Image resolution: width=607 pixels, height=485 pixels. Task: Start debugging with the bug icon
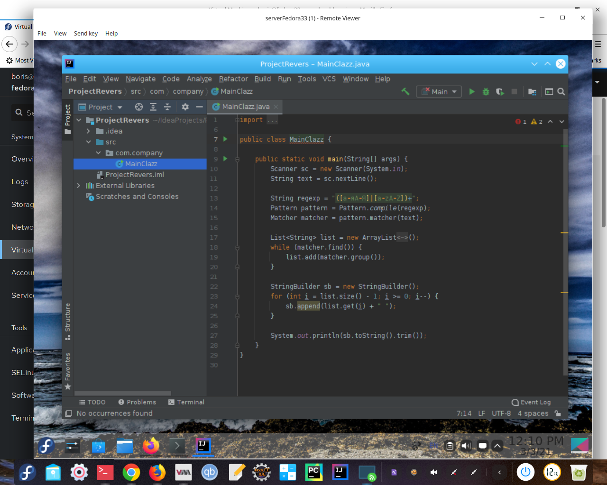tap(486, 91)
